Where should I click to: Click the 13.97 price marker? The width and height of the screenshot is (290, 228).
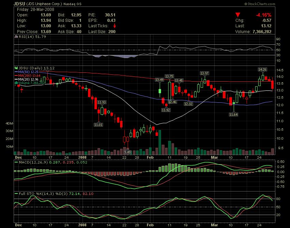click(x=204, y=73)
